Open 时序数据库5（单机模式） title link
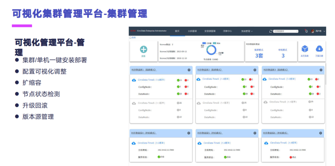This screenshot has height=166, width=335. [x=210, y=133]
